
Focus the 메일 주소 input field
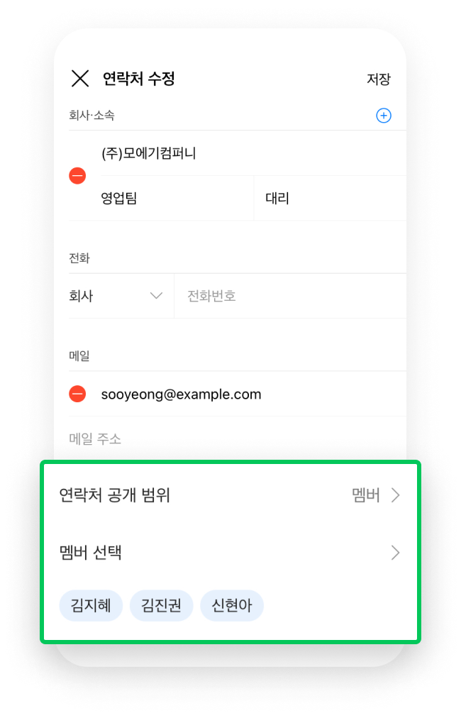pyautogui.click(x=237, y=438)
